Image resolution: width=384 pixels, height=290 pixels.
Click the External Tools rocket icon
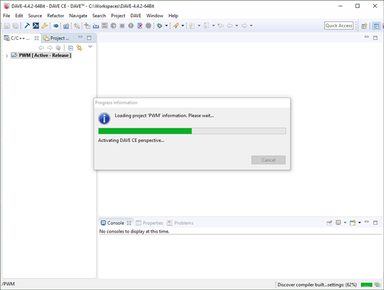[176, 25]
